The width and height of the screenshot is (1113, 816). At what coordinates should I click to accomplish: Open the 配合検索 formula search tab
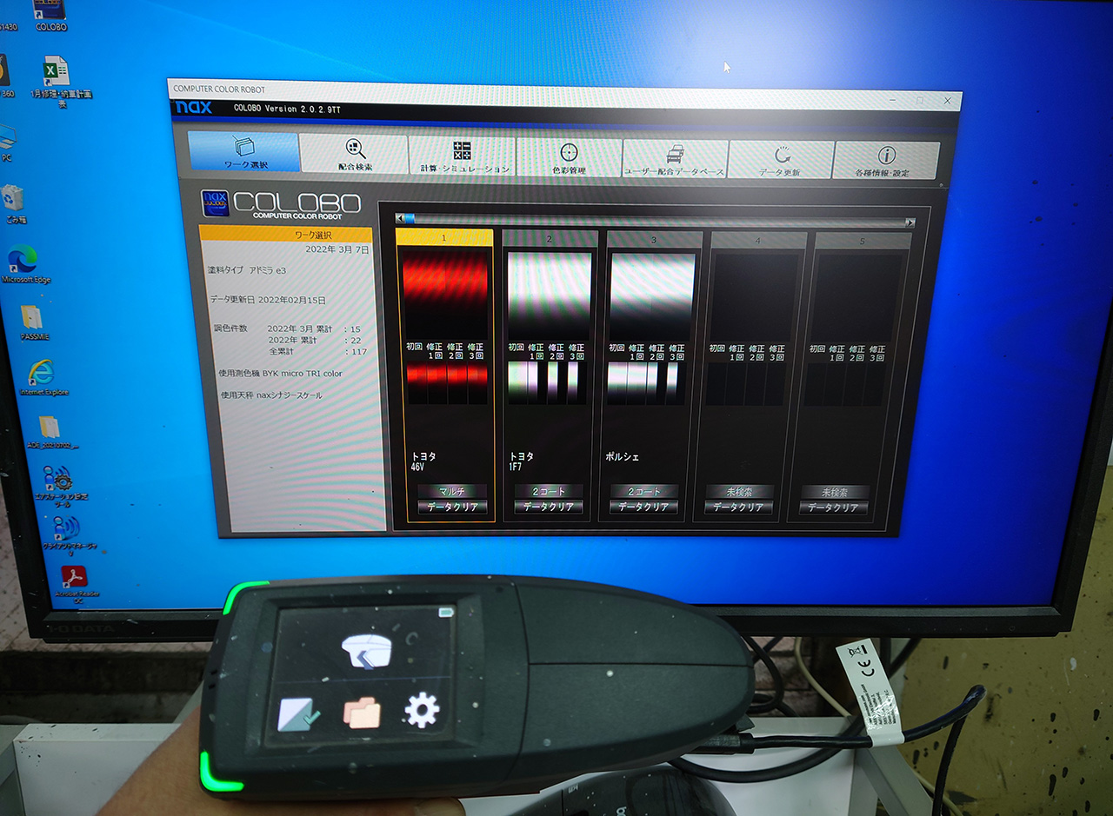355,154
